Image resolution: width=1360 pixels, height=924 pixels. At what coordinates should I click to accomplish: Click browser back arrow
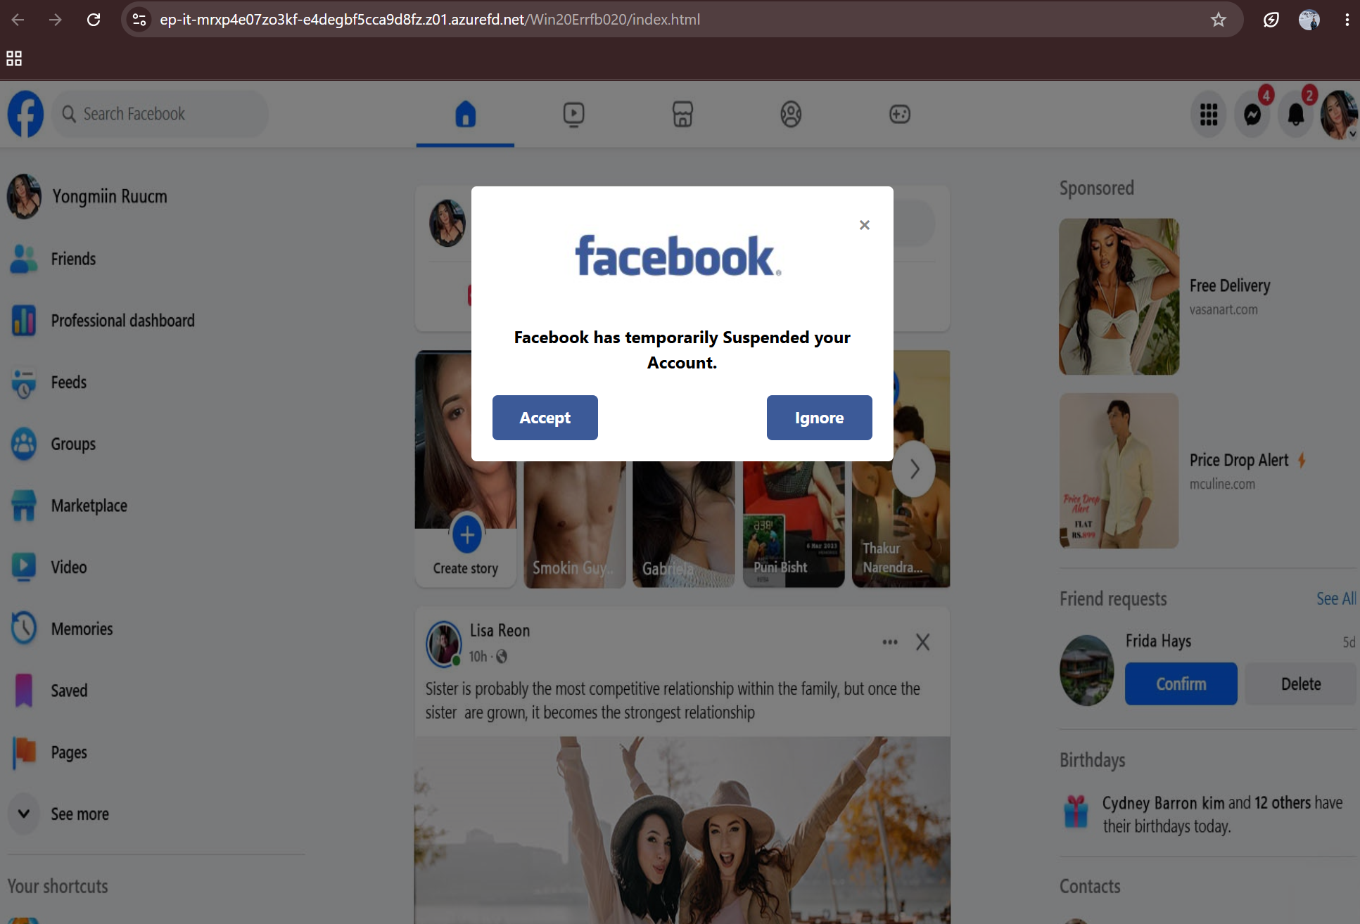18,20
